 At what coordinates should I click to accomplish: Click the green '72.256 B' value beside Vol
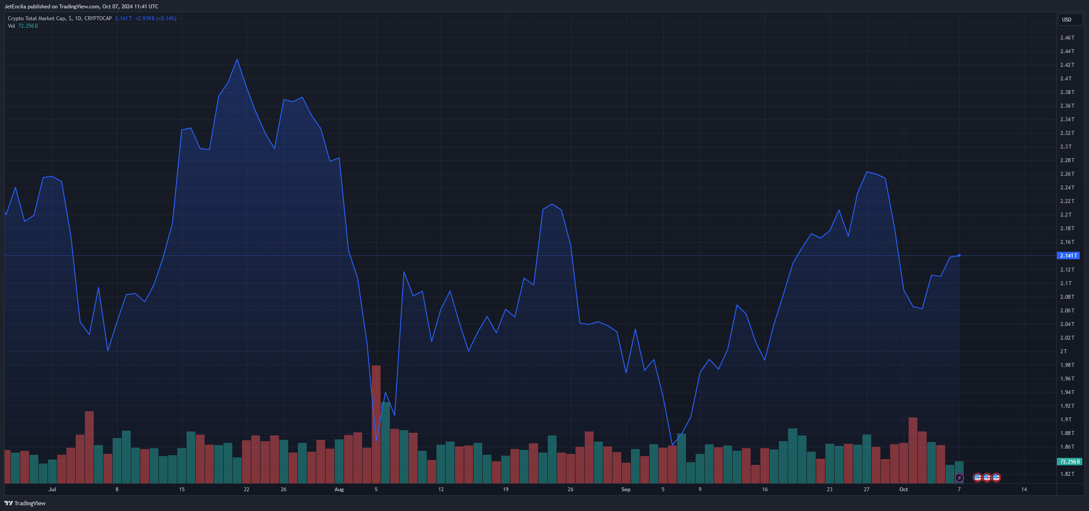[28, 26]
